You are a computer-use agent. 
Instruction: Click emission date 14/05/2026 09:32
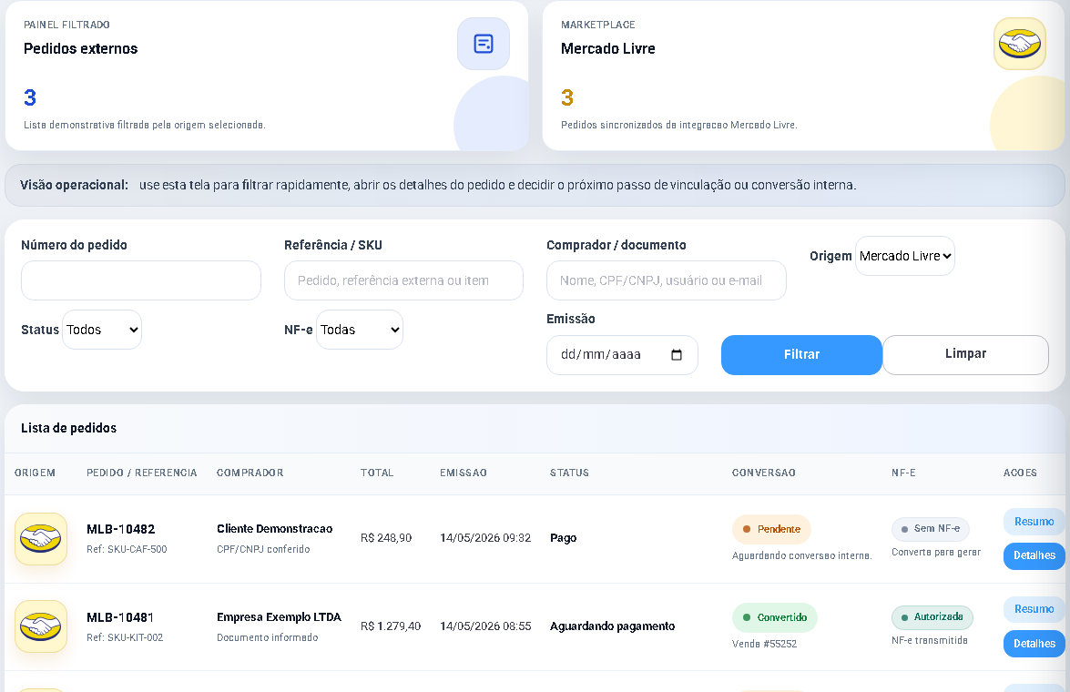click(485, 538)
